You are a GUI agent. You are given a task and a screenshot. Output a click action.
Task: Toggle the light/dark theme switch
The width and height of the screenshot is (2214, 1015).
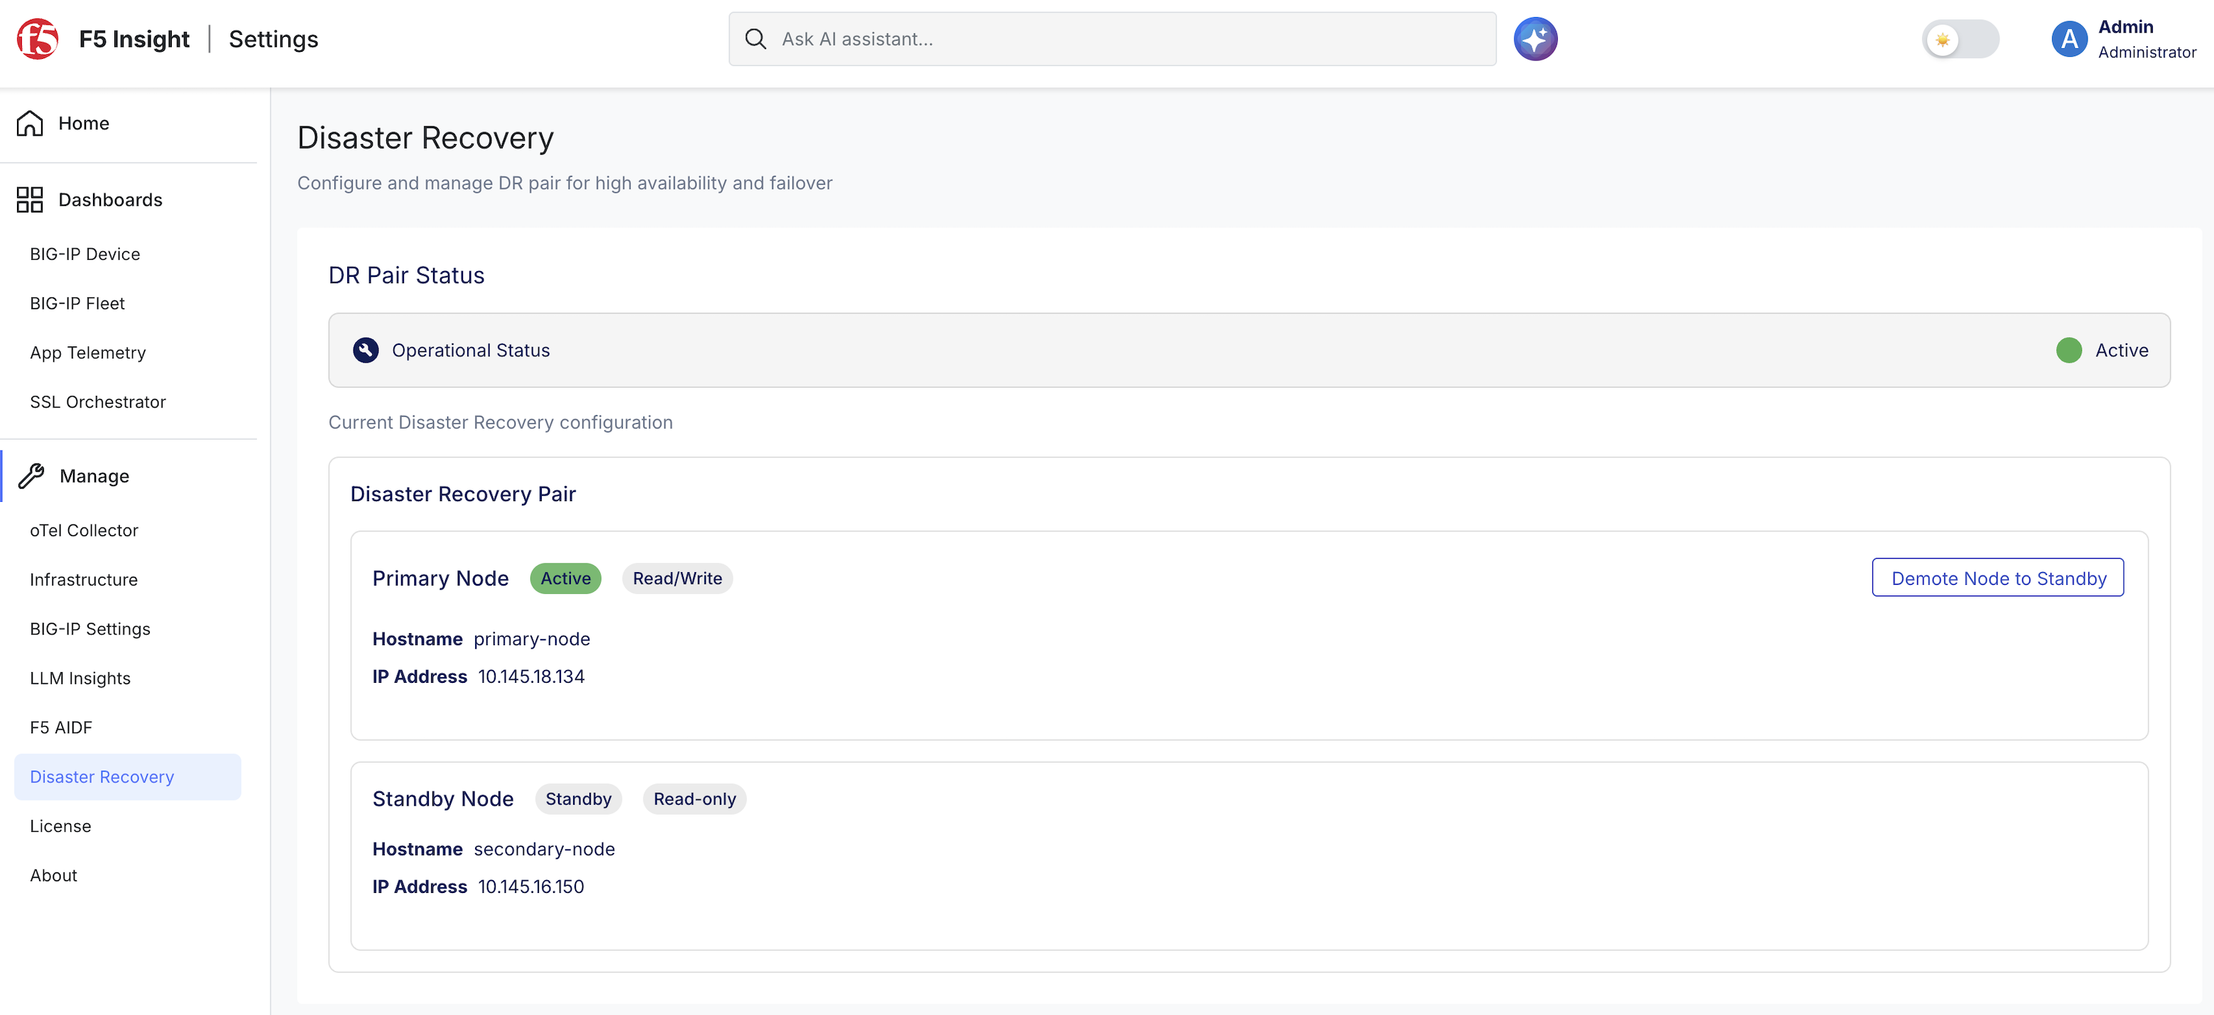click(1961, 40)
